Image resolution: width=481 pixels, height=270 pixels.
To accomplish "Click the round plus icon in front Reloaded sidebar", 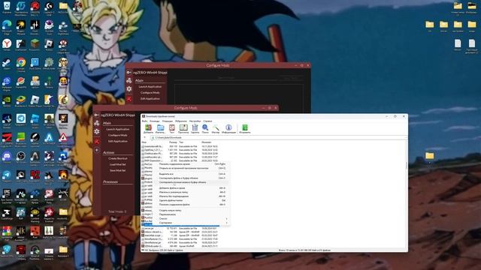I will (97, 150).
